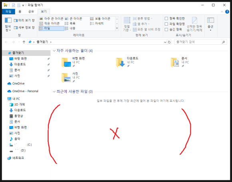The image size is (232, 182).
Task: Open the 열 추가 add columns dropdown
Action: coord(141,24)
